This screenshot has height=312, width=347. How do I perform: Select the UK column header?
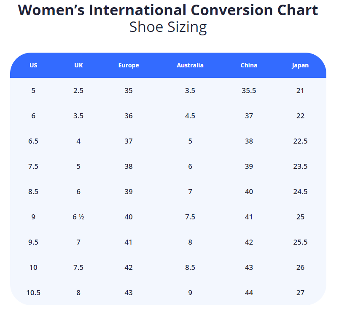coord(78,65)
